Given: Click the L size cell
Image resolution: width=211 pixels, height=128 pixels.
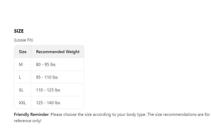Looking at the screenshot, I should (x=23, y=77).
